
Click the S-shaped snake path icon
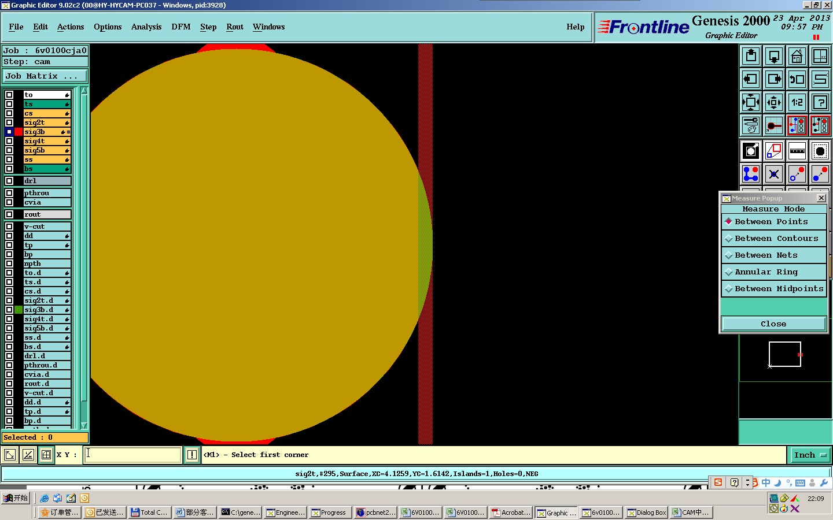820,79
